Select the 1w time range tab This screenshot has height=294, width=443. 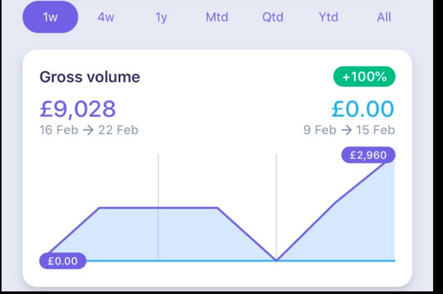pos(50,17)
